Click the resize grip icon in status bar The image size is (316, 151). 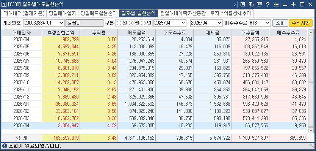click(x=311, y=146)
